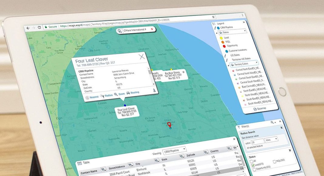
Task: Open ZipCode column filter icon
Action: [x=206, y=152]
